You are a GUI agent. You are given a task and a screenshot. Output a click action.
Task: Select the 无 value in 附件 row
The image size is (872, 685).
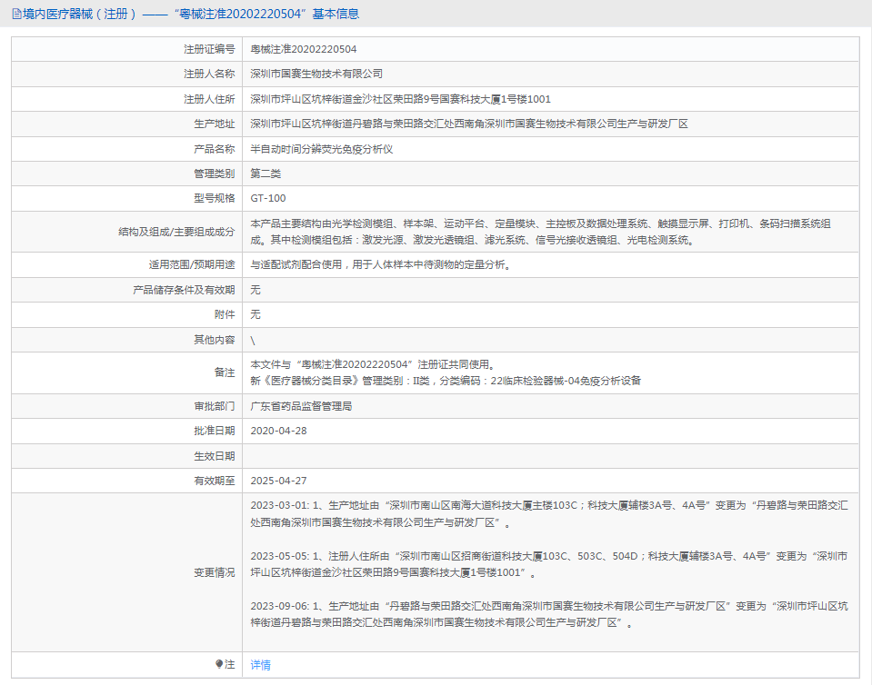[256, 314]
